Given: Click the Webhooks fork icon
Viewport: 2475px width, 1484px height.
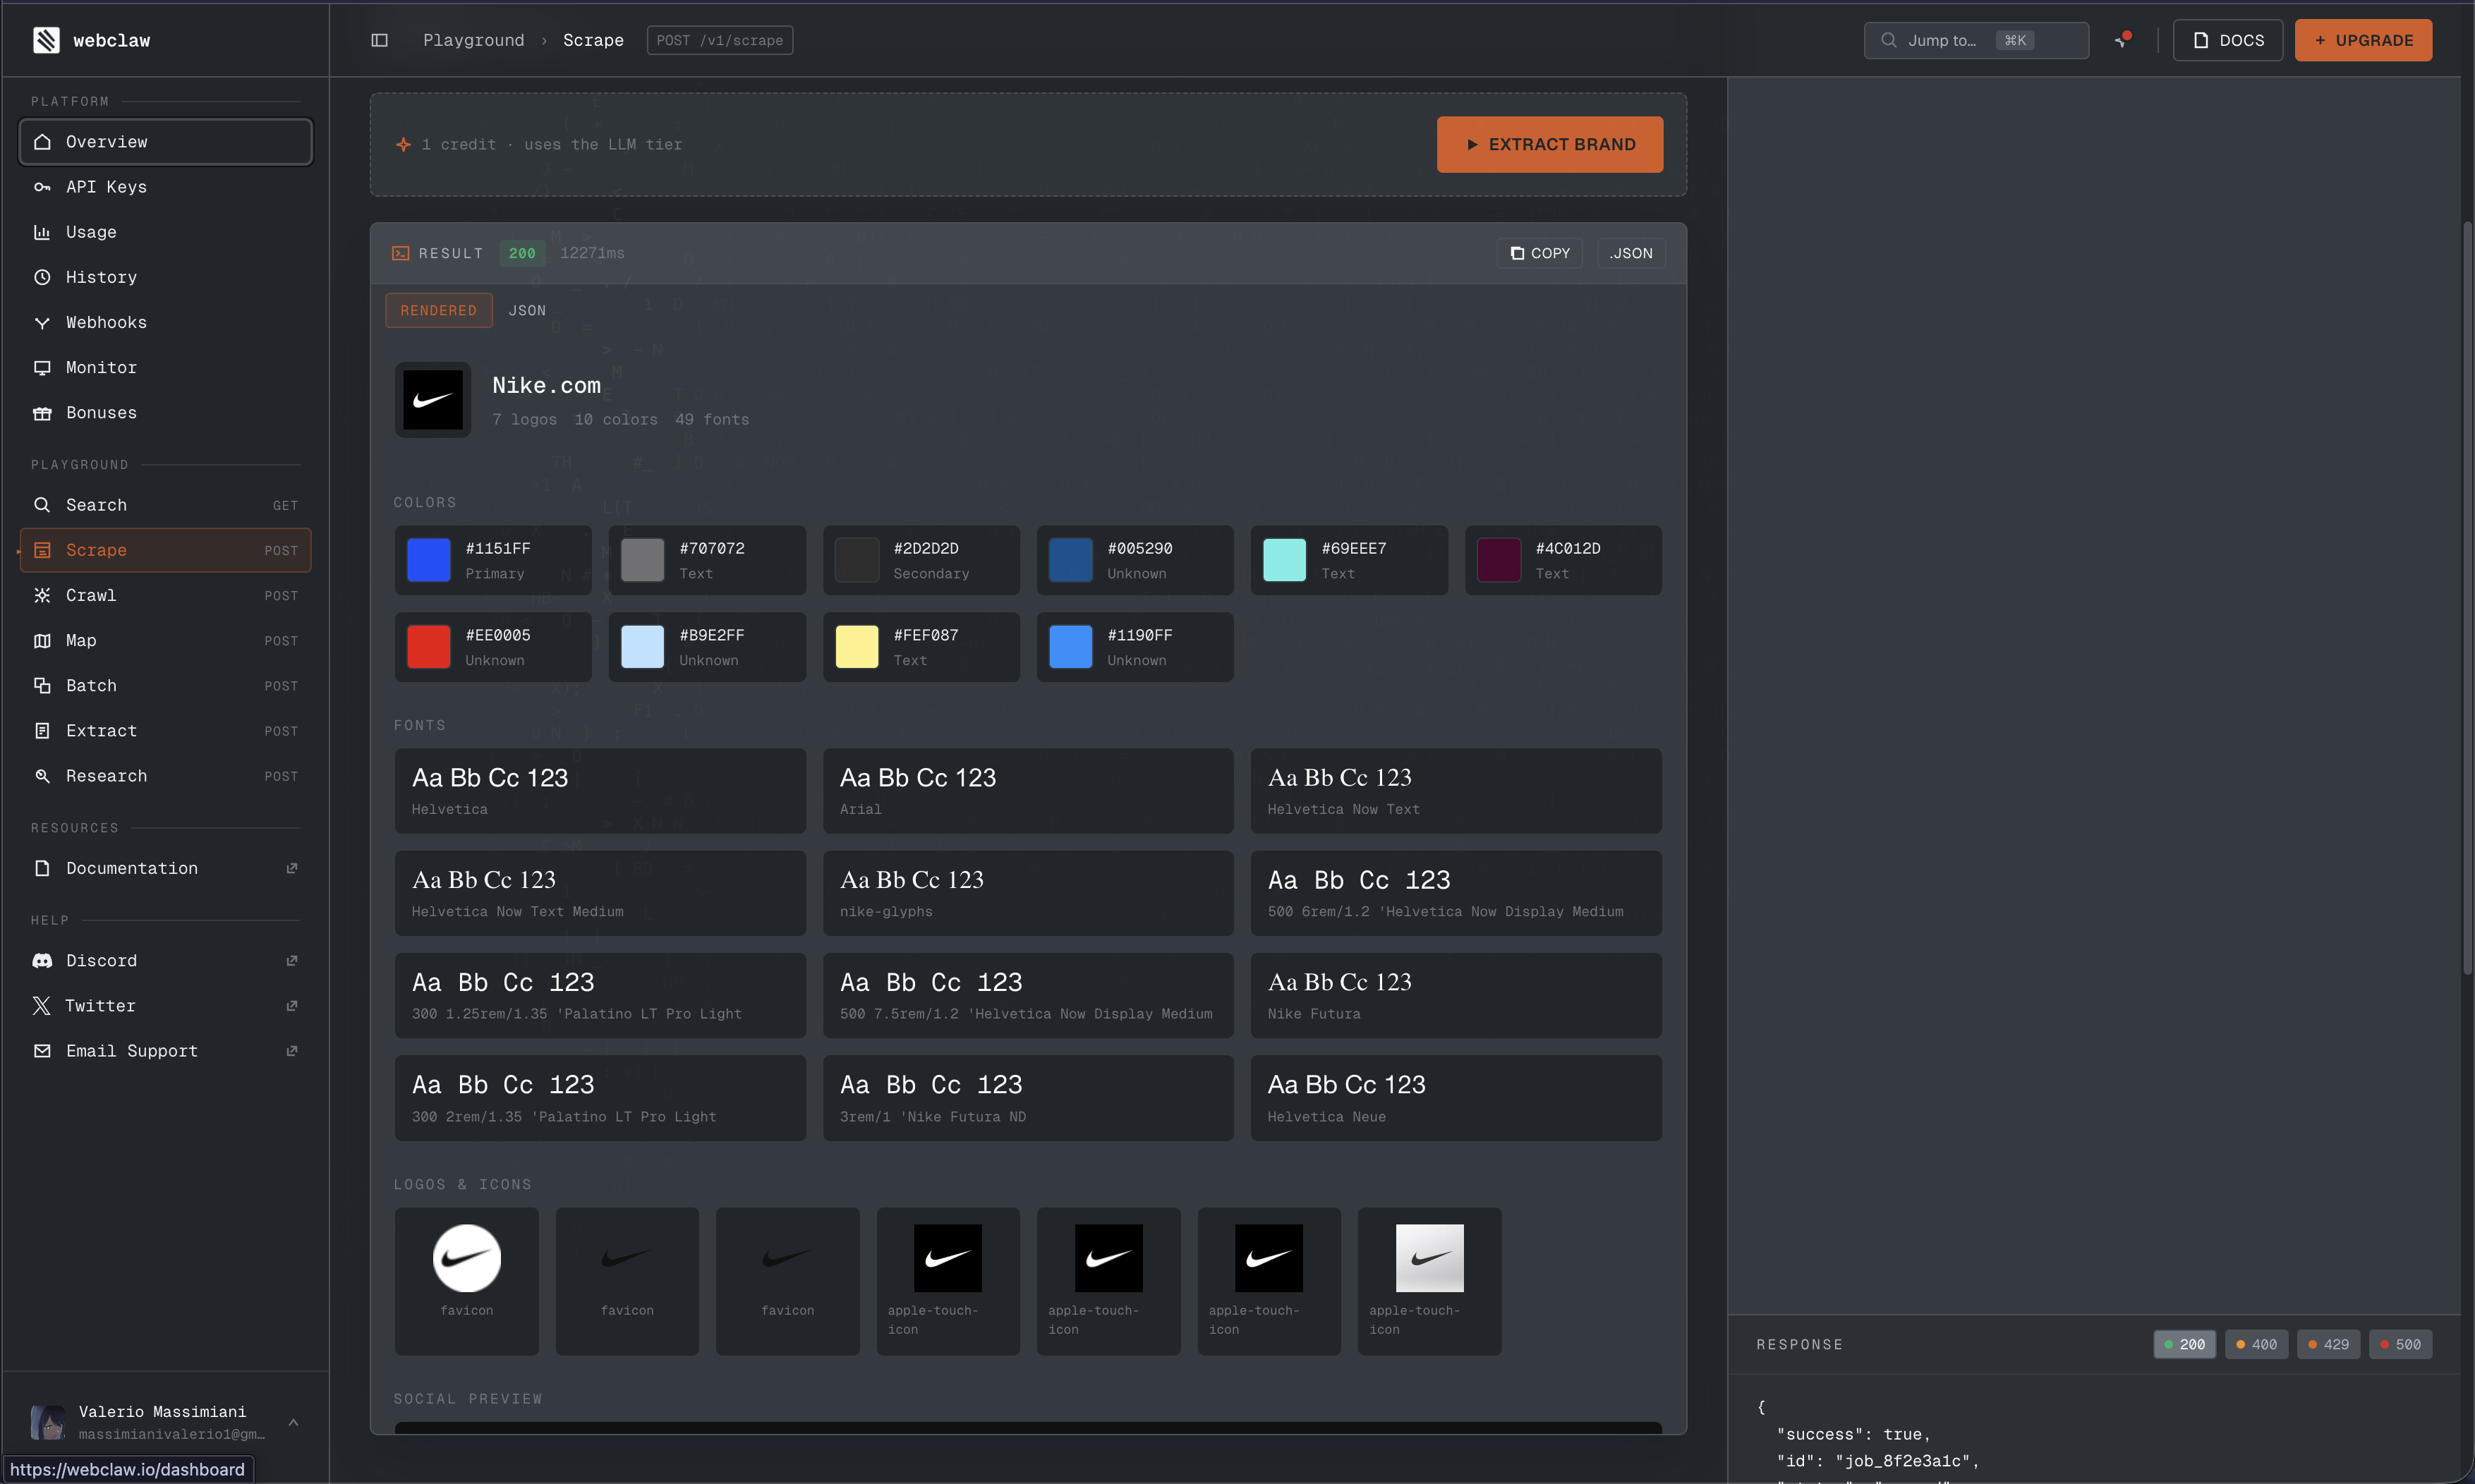Looking at the screenshot, I should point(42,322).
